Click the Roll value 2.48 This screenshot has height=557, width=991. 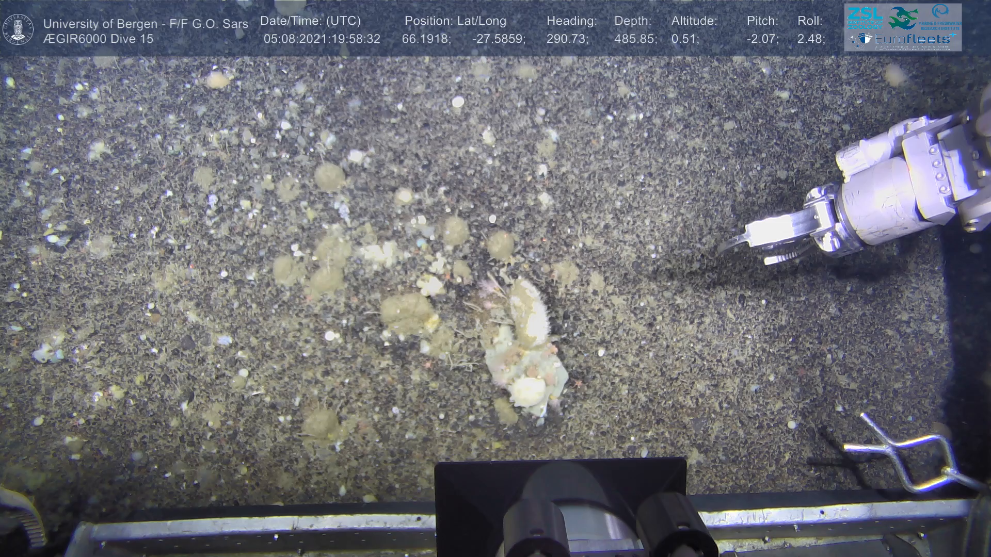810,39
